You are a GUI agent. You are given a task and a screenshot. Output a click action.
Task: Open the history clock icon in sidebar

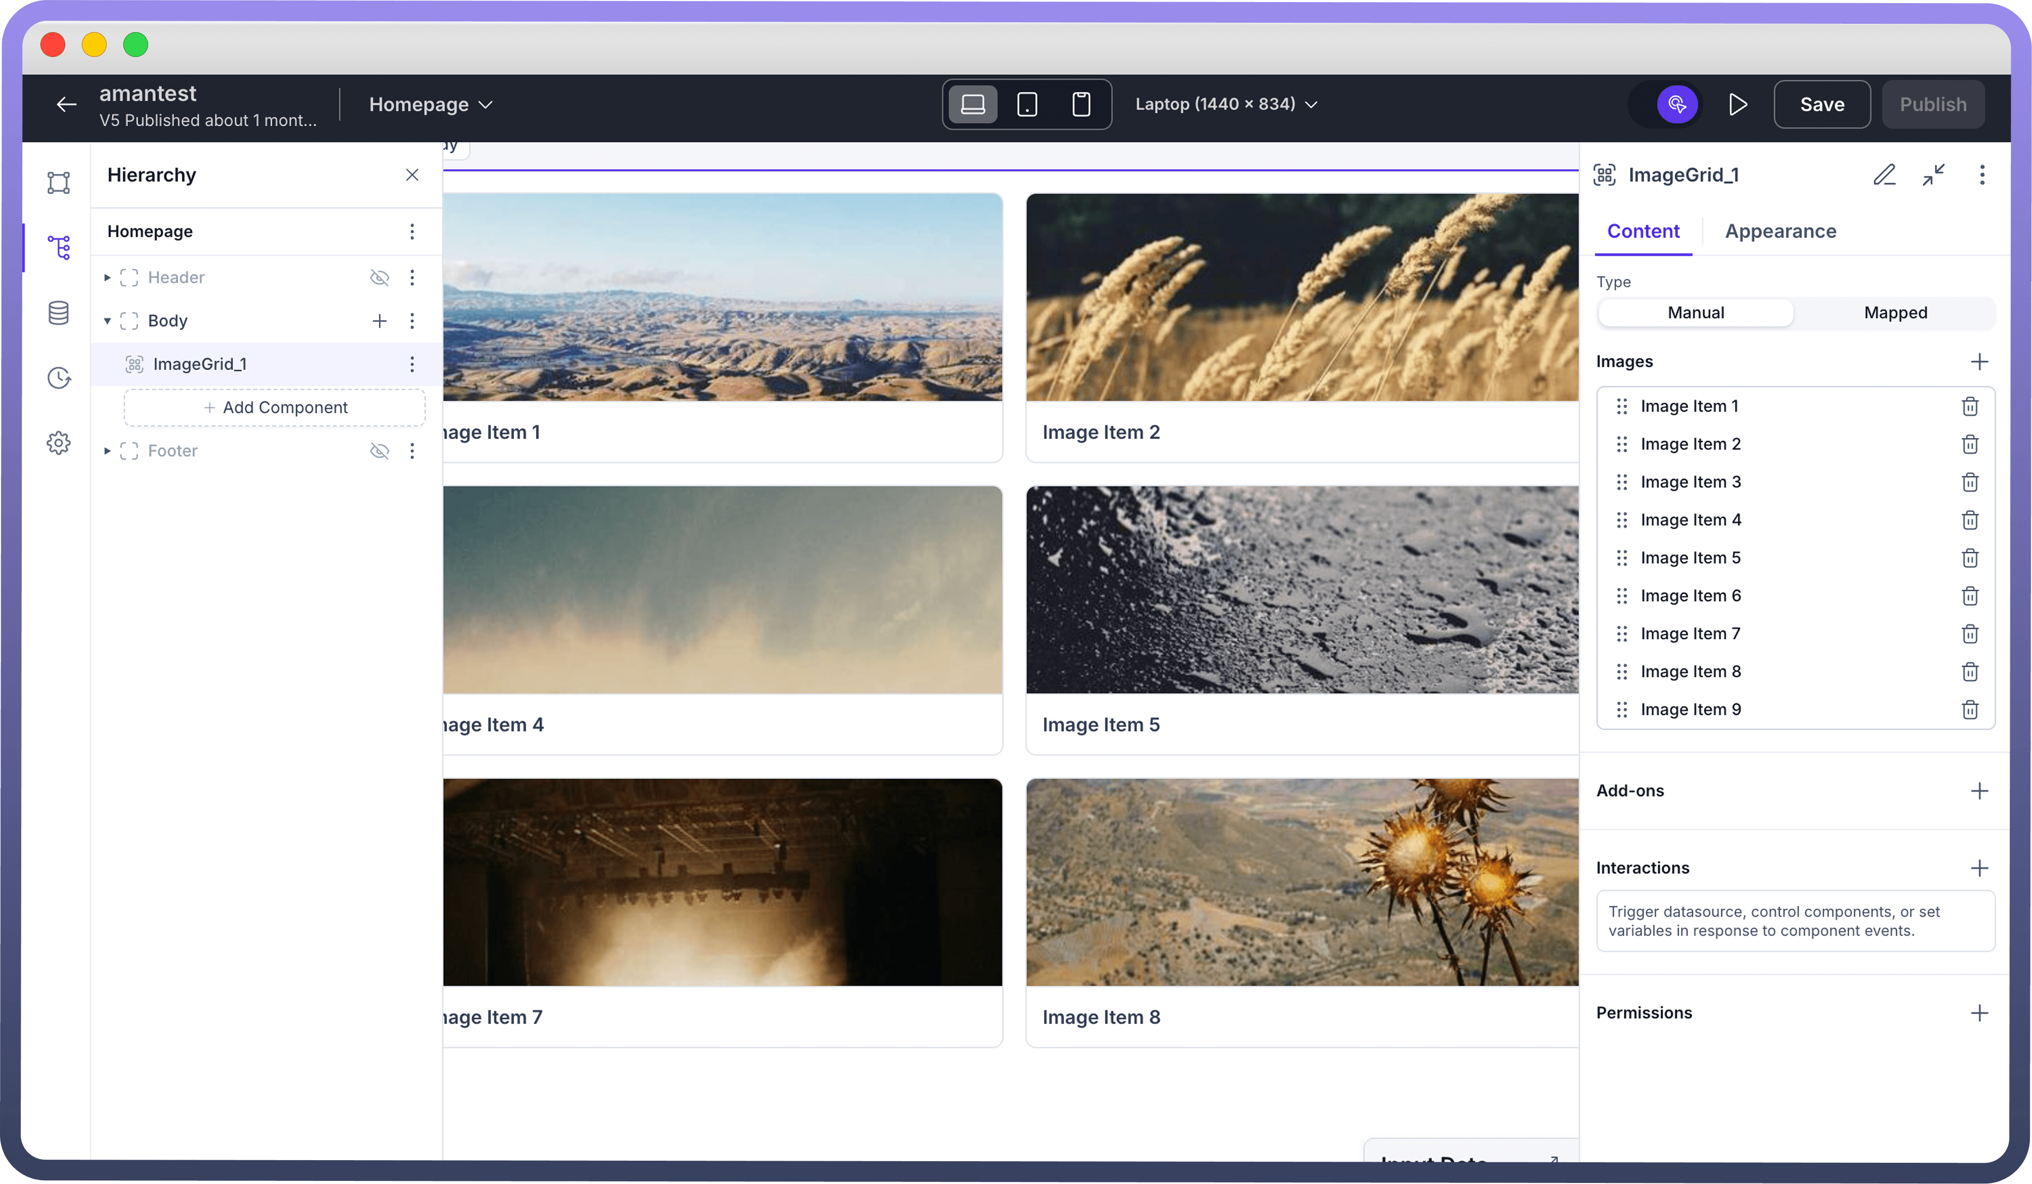(x=58, y=377)
